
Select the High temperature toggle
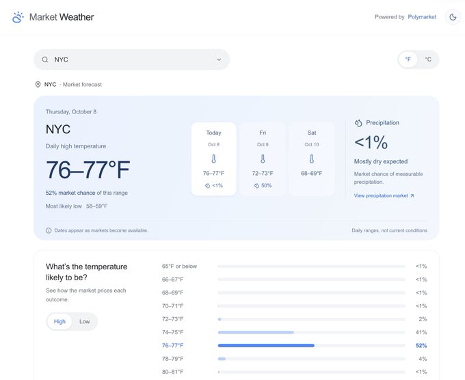click(59, 321)
